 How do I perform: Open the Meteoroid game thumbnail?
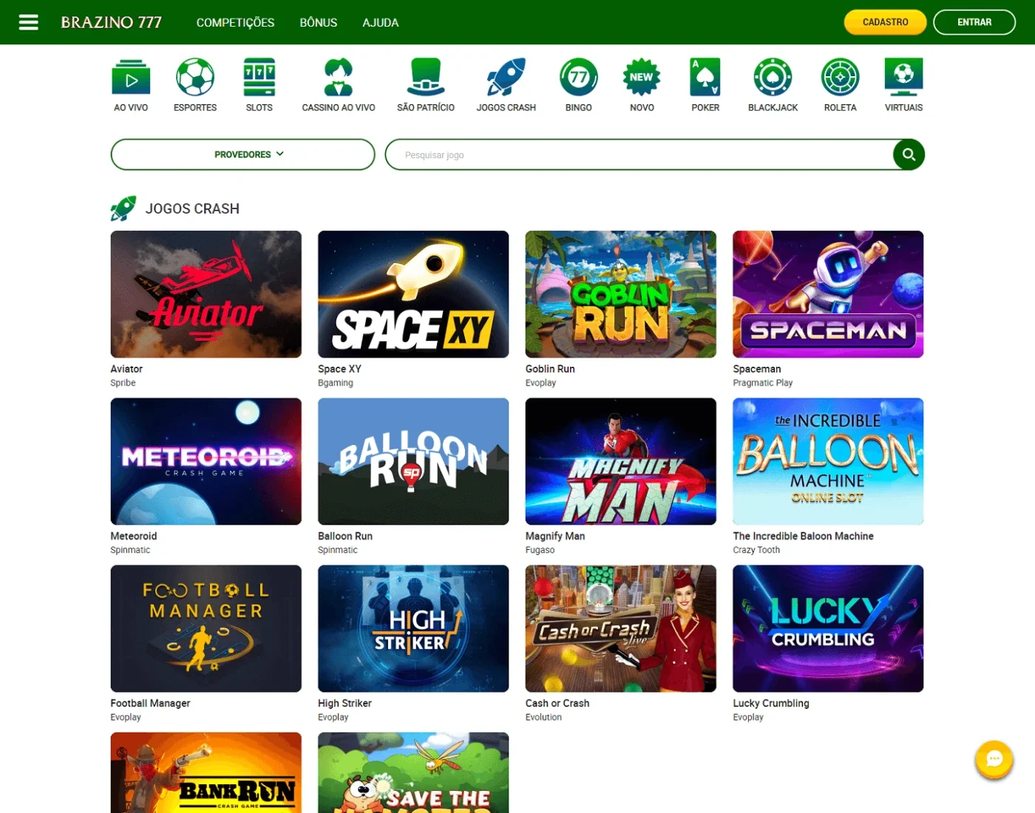pyautogui.click(x=206, y=461)
